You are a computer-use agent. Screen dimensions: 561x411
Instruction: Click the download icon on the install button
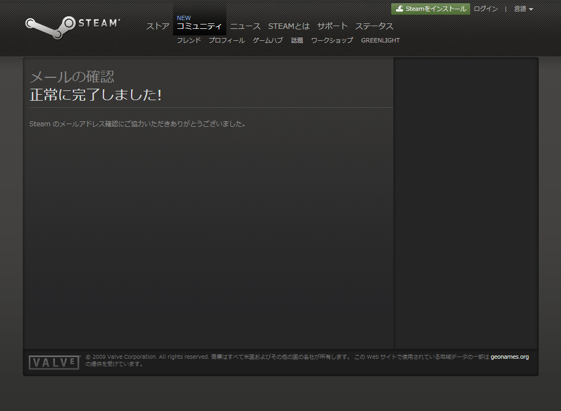[x=399, y=9]
